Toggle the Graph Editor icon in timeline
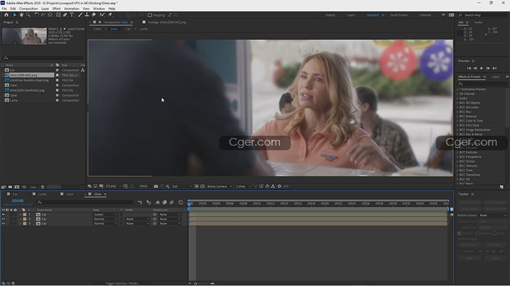Image resolution: width=510 pixels, height=286 pixels. click(x=181, y=202)
